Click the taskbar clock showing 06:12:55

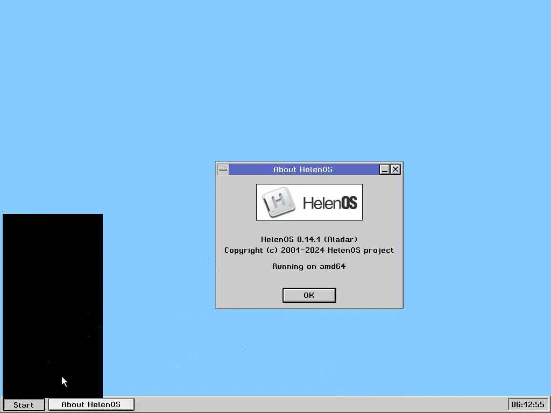[x=528, y=404]
